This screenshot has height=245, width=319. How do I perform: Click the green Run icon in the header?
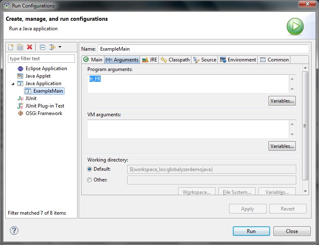(295, 26)
